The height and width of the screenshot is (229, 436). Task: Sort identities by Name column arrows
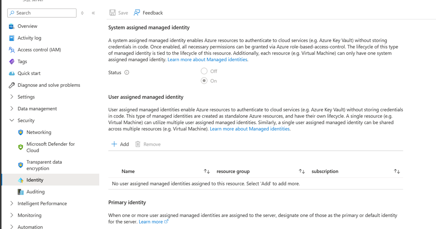207,171
